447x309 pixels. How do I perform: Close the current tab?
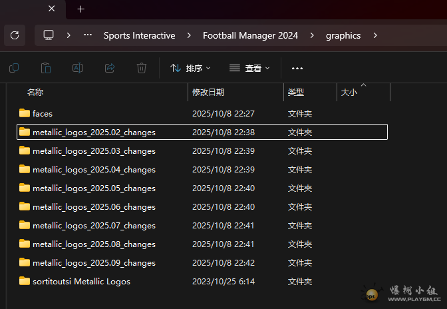click(52, 9)
